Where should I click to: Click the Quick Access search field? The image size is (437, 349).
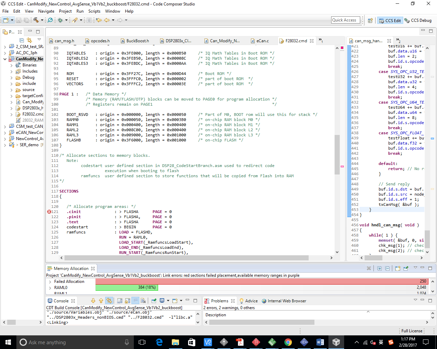click(x=346, y=20)
